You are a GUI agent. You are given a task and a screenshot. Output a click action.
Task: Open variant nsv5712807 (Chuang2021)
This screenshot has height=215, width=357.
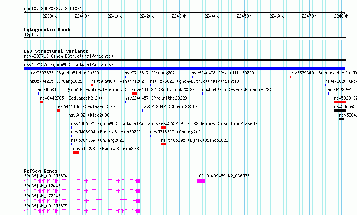pos(152,73)
